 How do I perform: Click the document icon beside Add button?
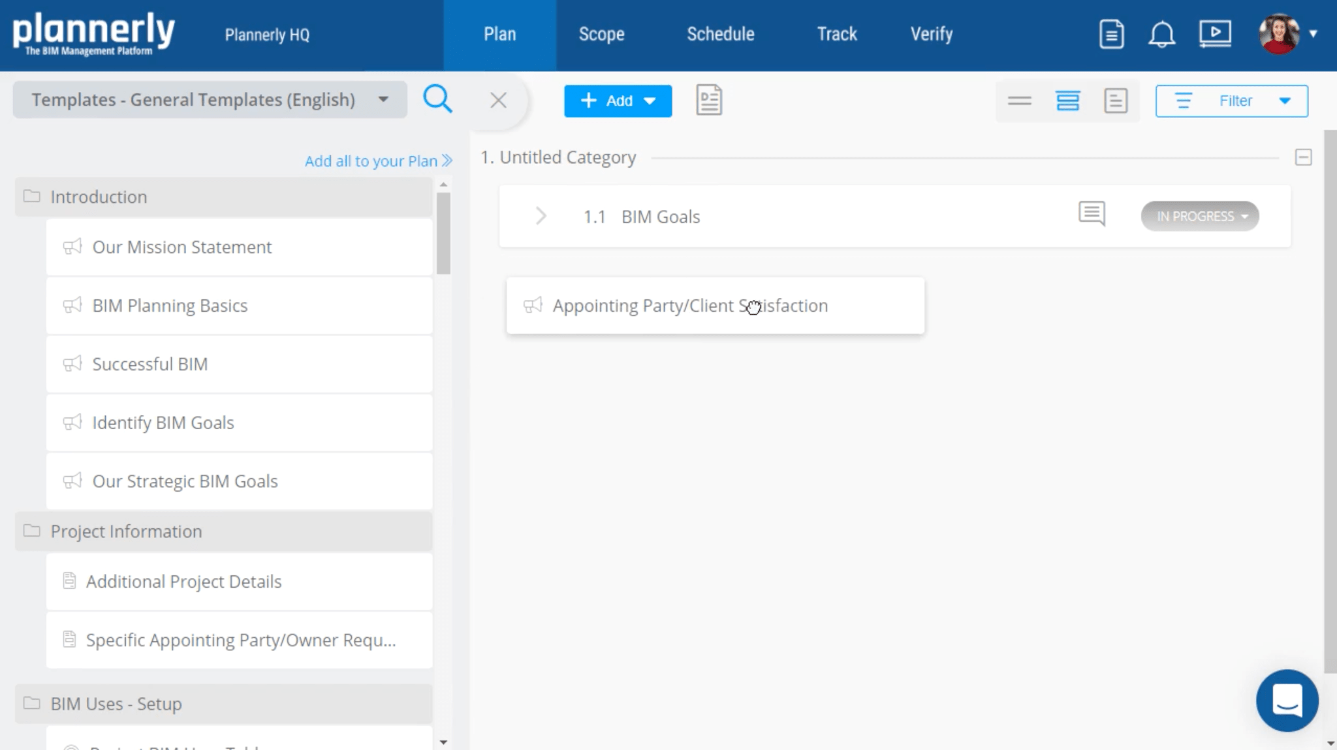(x=709, y=100)
